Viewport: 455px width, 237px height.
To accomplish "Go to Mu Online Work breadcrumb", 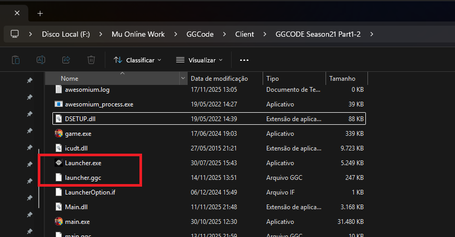I will pyautogui.click(x=138, y=34).
